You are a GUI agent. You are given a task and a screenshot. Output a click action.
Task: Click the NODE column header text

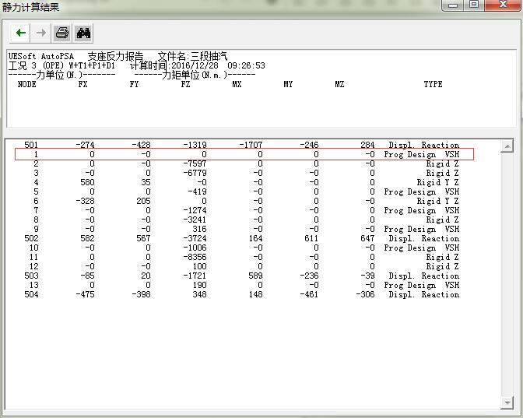tap(27, 84)
